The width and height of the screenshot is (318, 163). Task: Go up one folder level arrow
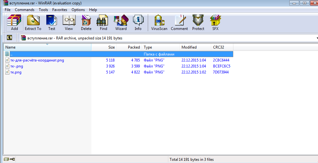click(9, 38)
